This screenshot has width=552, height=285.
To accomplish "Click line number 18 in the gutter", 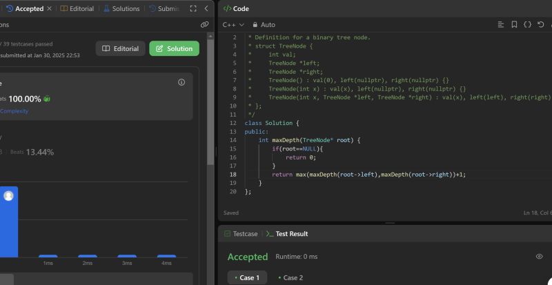I will coord(233,175).
